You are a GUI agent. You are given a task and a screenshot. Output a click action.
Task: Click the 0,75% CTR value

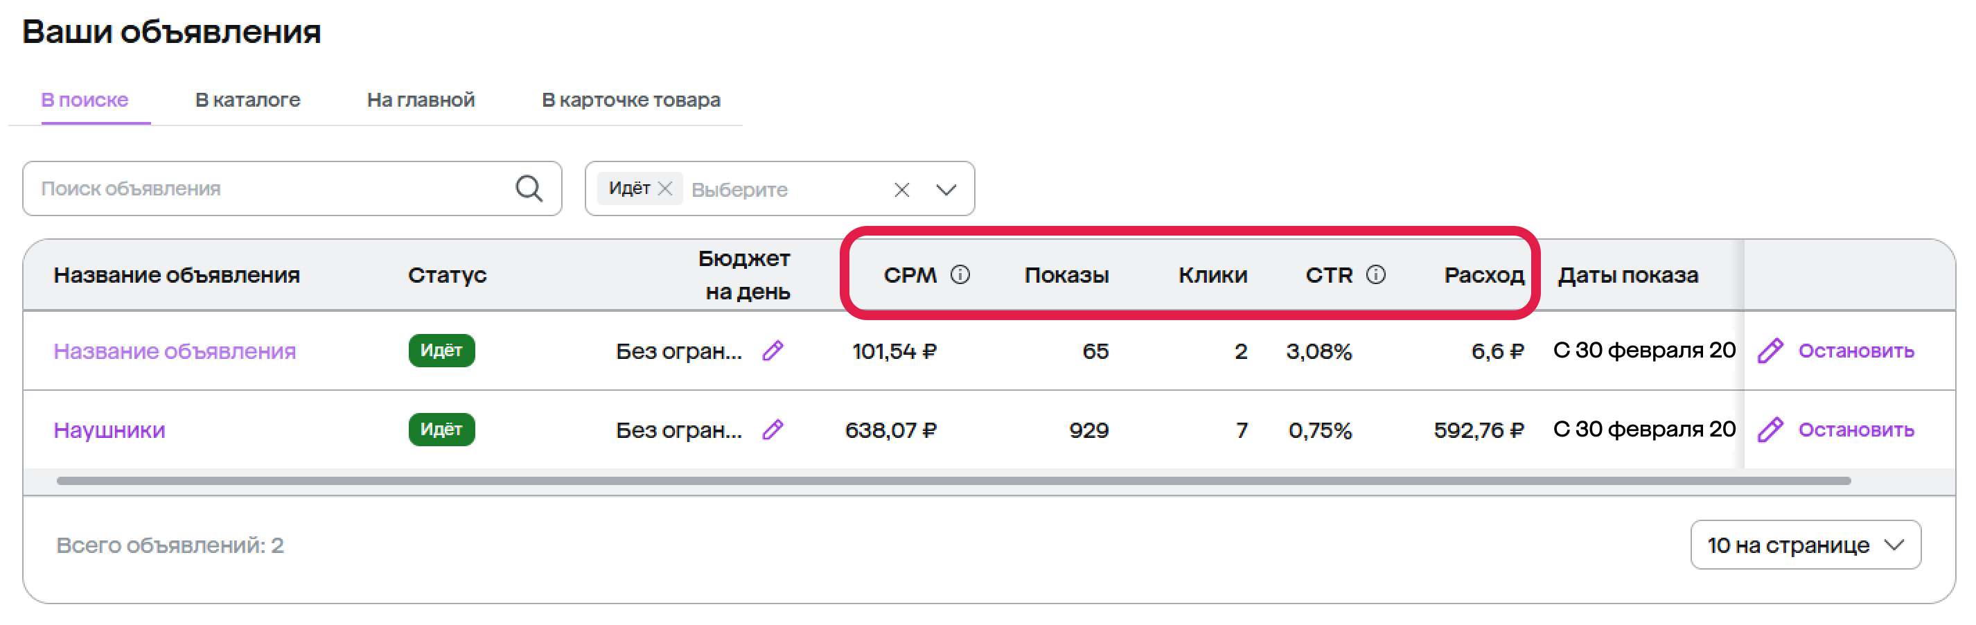1320,430
